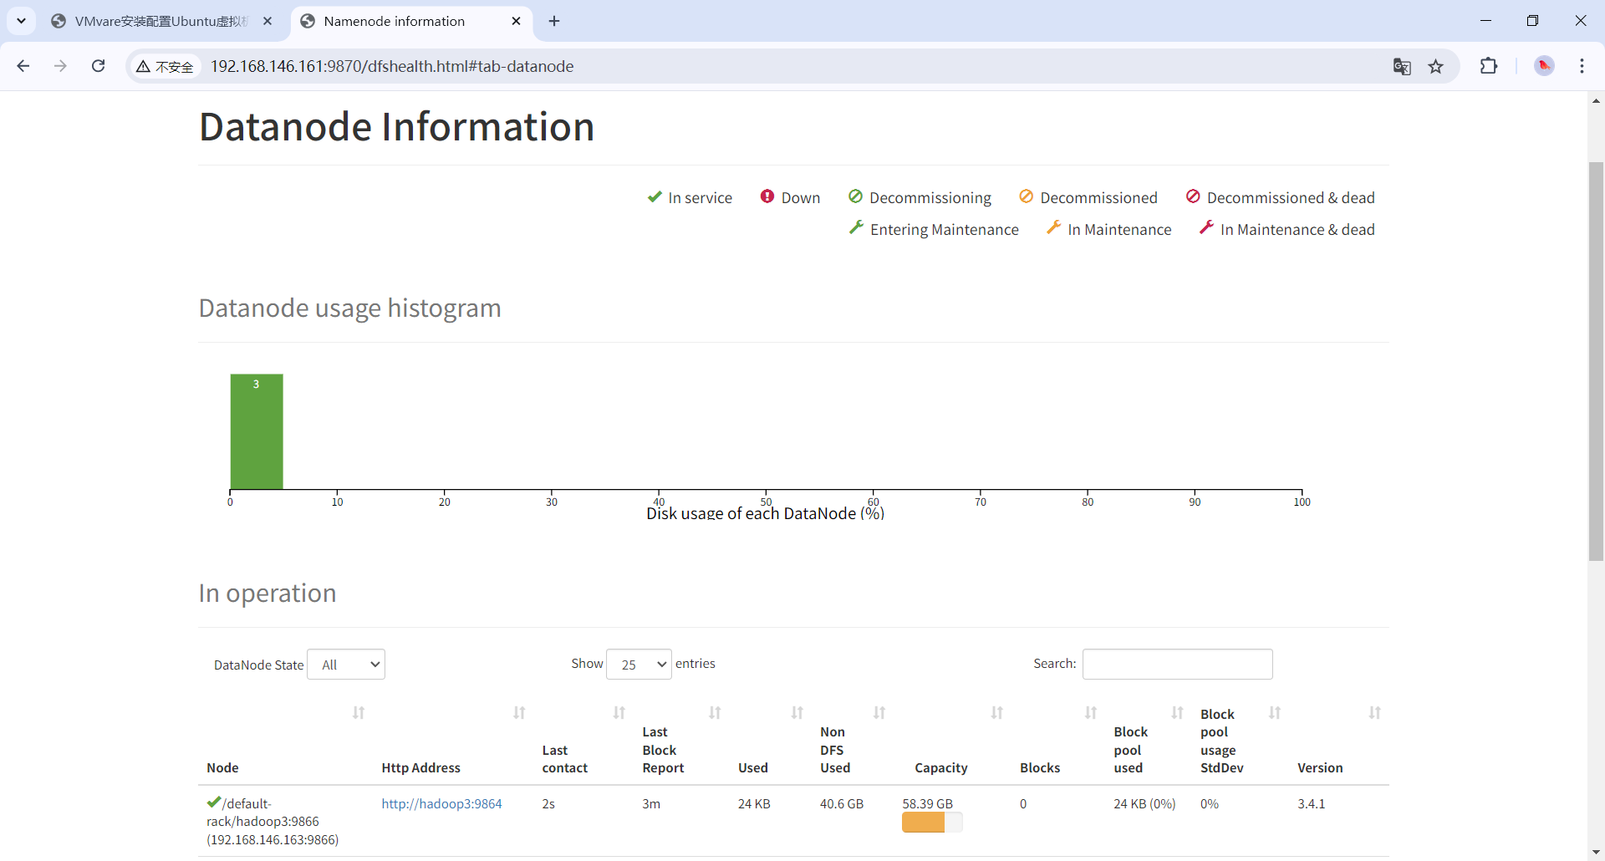Click the green histogram bar labeled 3
This screenshot has height=861, width=1605.
257,431
